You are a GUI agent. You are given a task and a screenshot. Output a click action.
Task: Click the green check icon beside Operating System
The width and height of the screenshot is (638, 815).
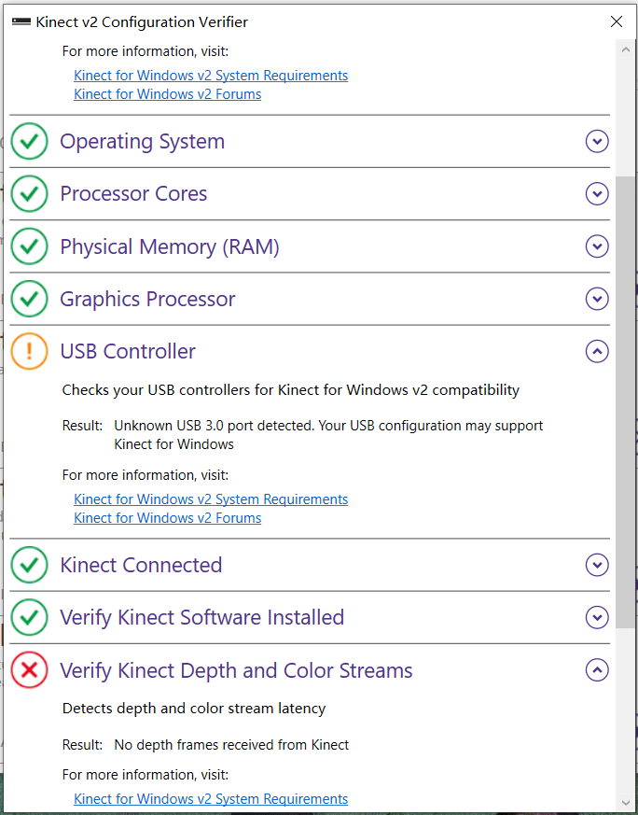(29, 142)
